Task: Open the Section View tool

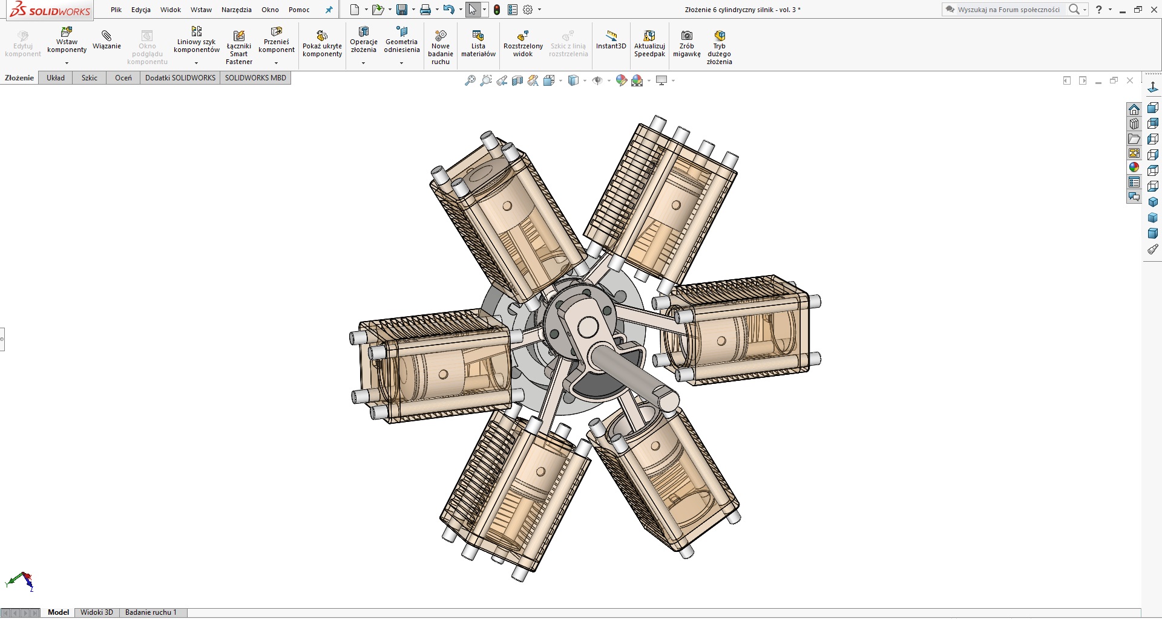Action: pyautogui.click(x=517, y=80)
